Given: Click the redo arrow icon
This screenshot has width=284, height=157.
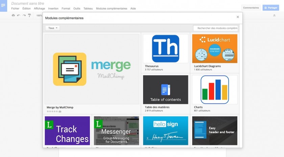Looking at the screenshot, I should (24, 16).
